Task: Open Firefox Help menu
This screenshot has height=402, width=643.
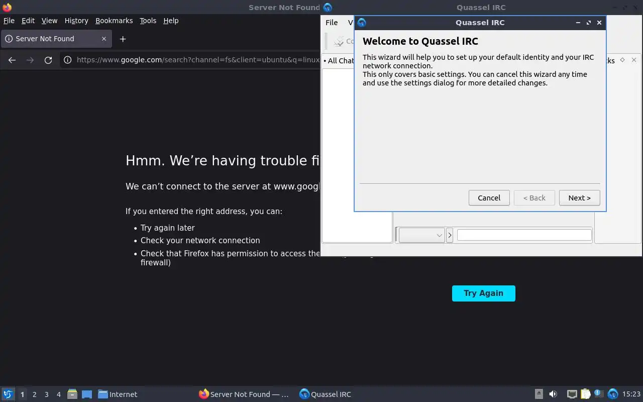Action: click(x=171, y=21)
